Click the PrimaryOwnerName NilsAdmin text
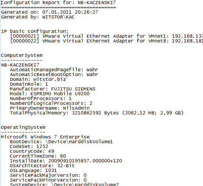 pos(50,108)
